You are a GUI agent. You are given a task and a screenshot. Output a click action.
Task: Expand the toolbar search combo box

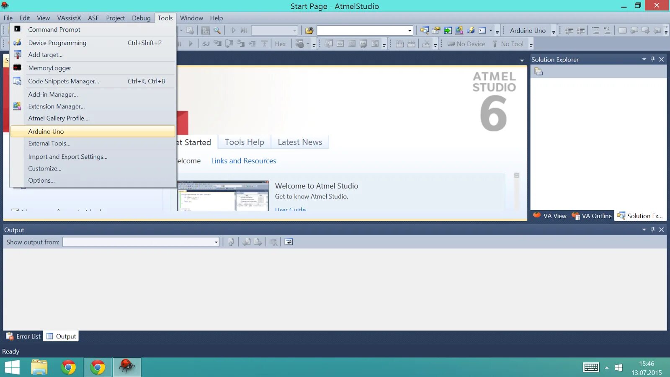pos(410,31)
